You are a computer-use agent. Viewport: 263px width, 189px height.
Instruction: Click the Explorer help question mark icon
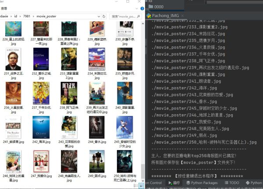142,9
